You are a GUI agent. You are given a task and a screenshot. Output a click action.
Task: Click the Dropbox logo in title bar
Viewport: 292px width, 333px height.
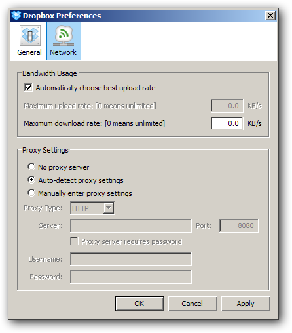tap(16, 16)
